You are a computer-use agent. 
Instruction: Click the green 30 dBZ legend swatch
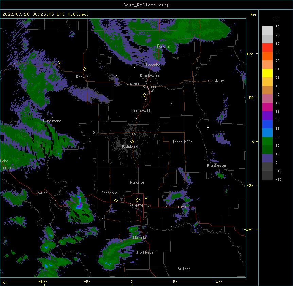[267, 141]
